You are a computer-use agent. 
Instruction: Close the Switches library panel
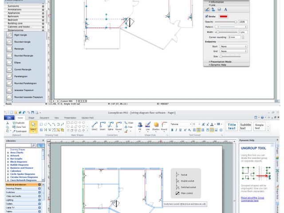[x=39, y=192]
